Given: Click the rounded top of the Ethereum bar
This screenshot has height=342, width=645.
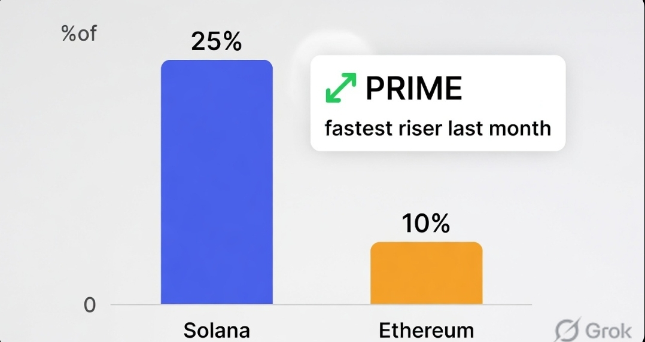Looking at the screenshot, I should click(x=426, y=244).
